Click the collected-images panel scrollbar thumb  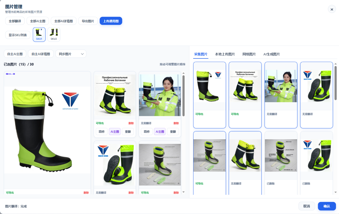(x=335, y=83)
